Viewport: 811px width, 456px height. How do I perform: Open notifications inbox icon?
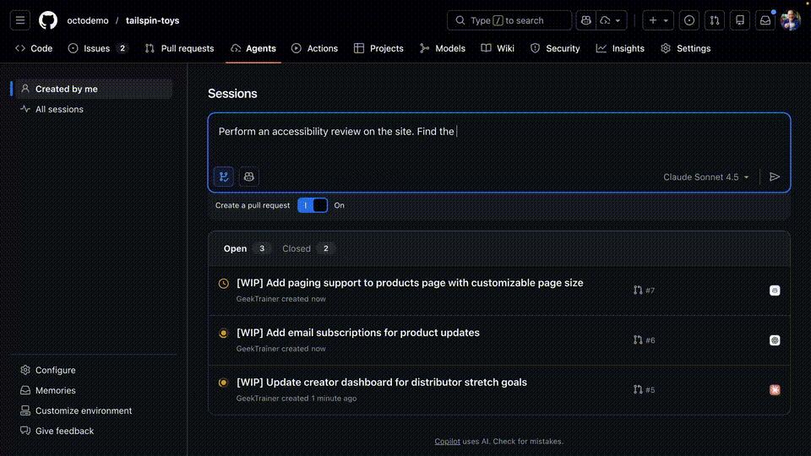click(x=765, y=20)
